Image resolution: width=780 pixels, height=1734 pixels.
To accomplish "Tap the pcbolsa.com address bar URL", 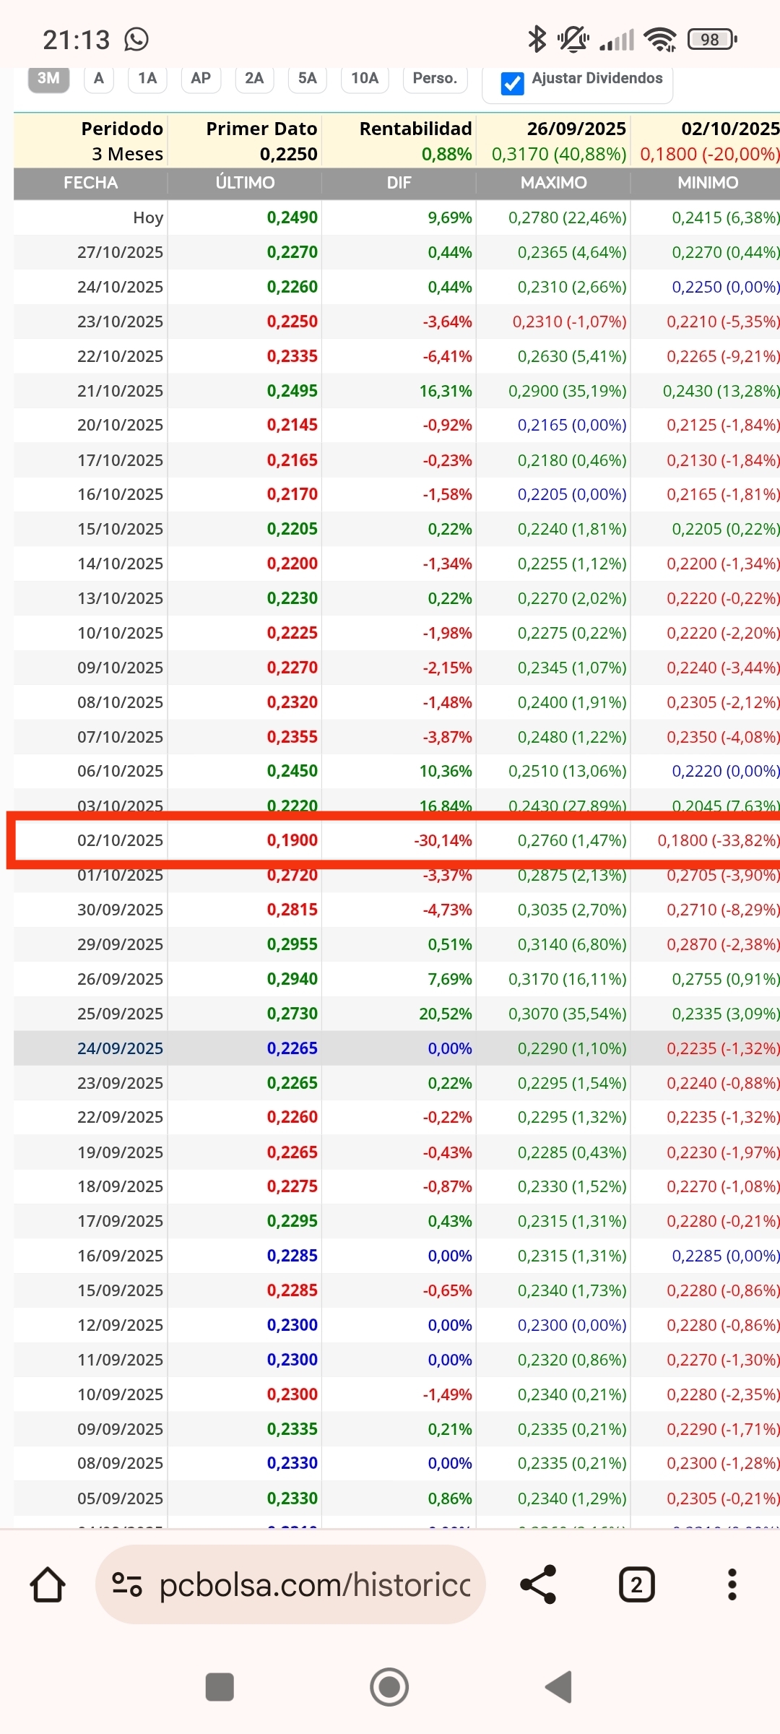I will click(315, 1584).
